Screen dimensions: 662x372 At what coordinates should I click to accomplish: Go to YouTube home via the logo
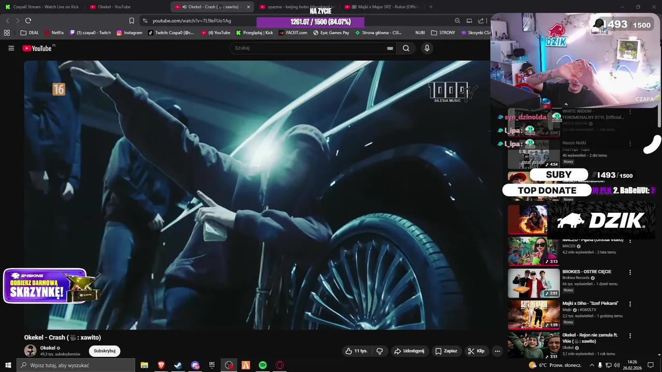click(37, 48)
